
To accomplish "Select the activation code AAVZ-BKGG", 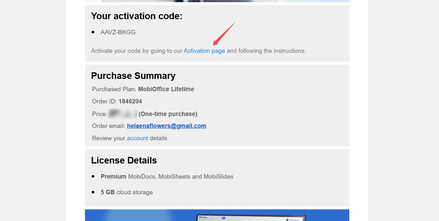I will pyautogui.click(x=118, y=32).
